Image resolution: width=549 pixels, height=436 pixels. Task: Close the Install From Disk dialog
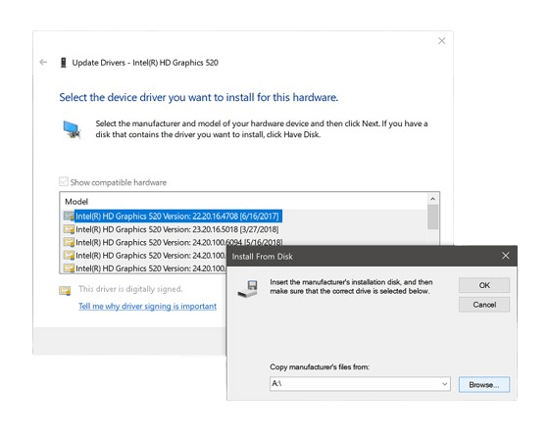point(505,256)
